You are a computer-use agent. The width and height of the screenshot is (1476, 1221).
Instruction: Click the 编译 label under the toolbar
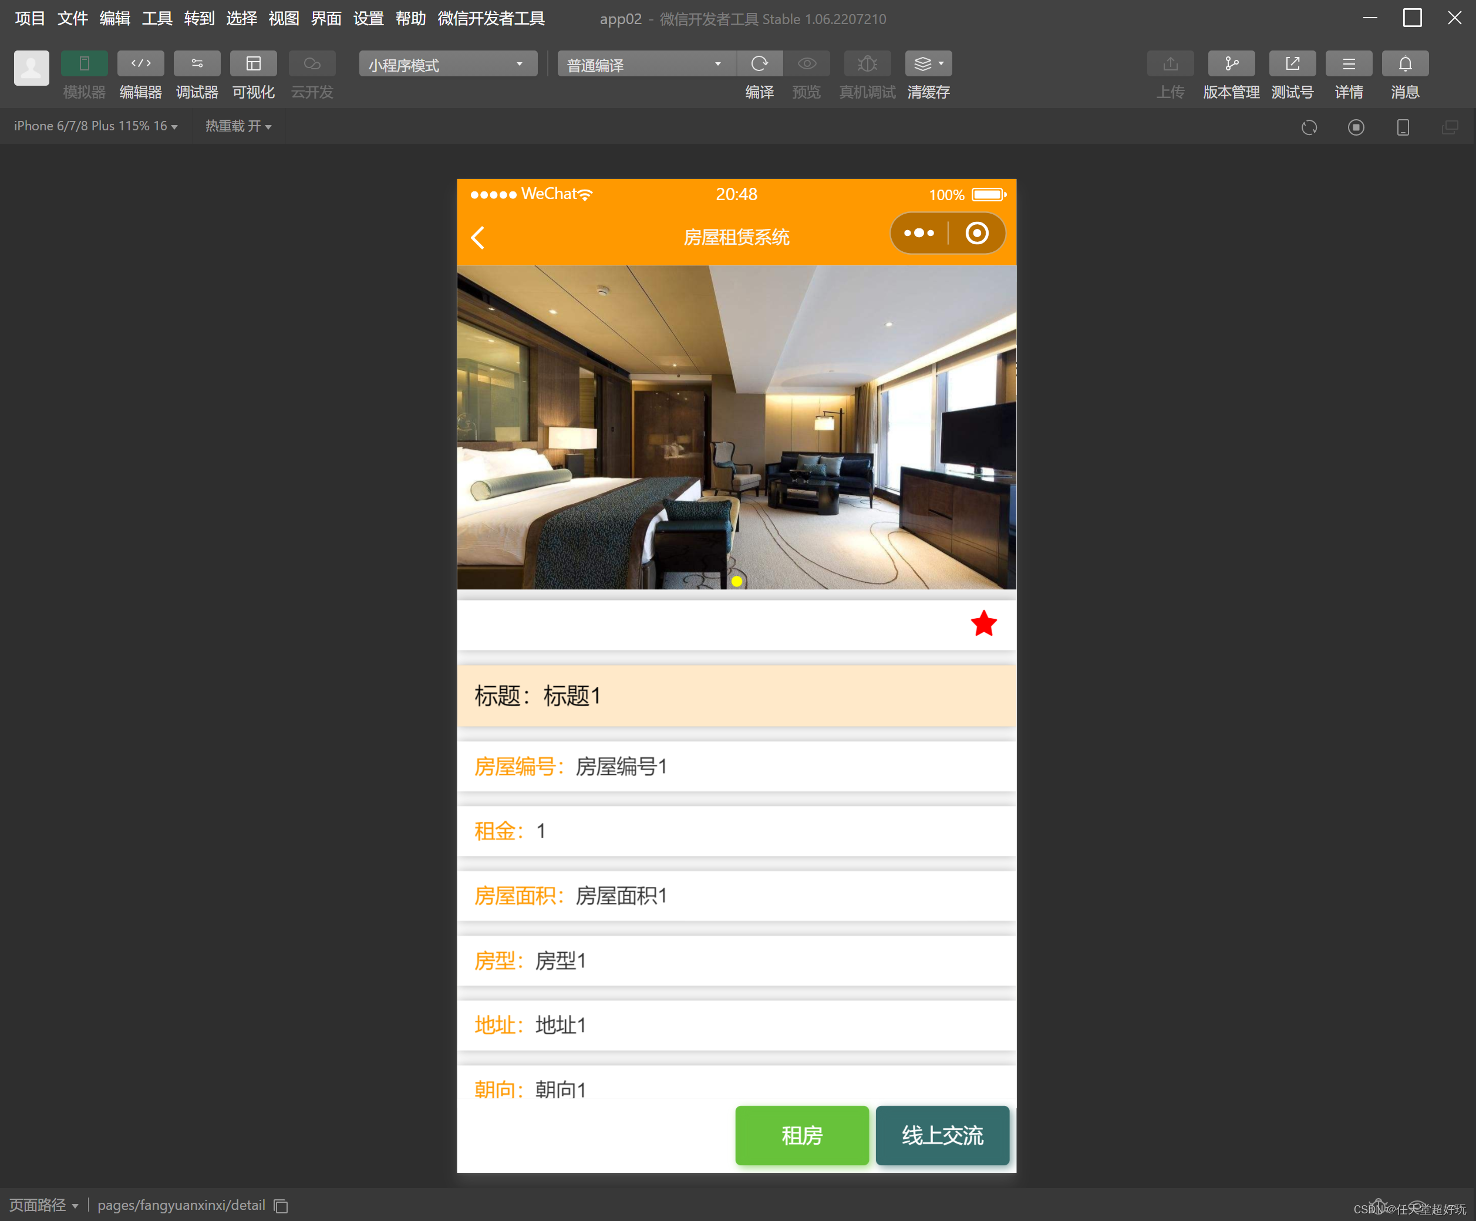click(x=759, y=92)
